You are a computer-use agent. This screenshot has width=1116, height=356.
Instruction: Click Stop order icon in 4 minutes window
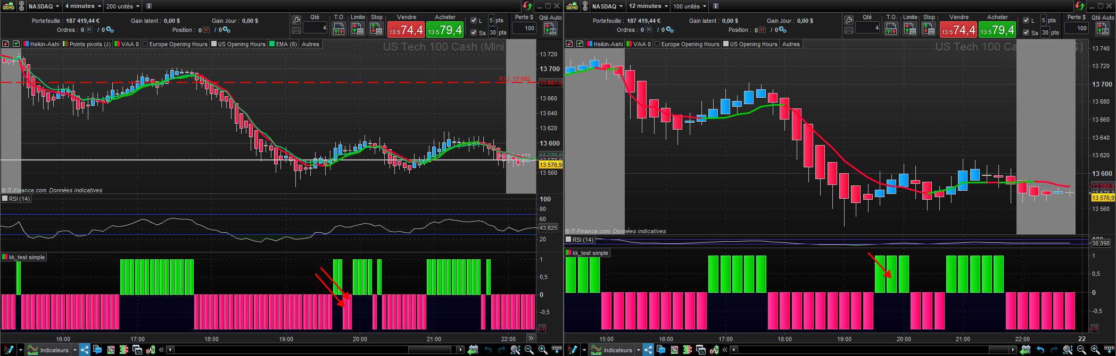(x=376, y=29)
